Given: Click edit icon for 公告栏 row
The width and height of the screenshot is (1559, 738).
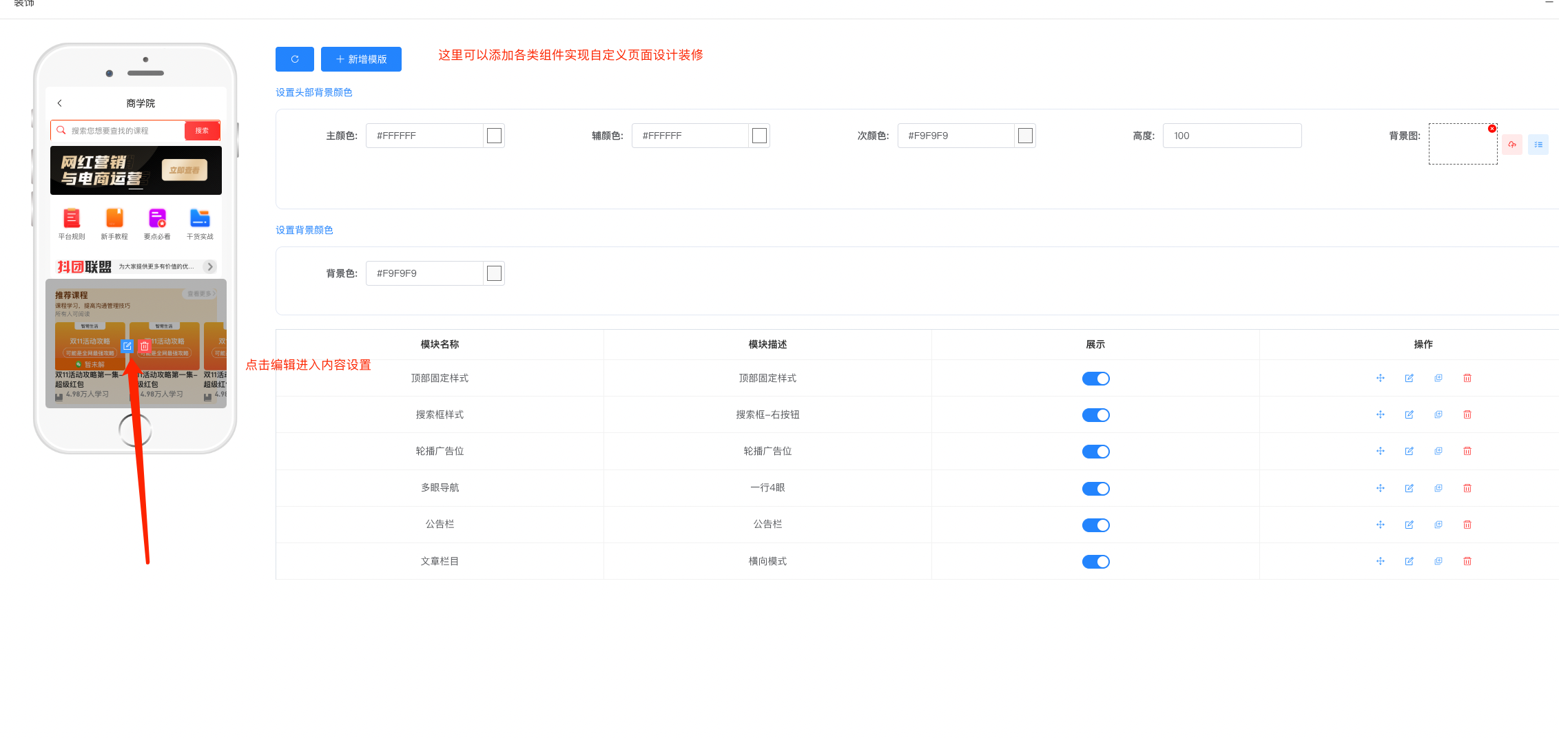Looking at the screenshot, I should tap(1410, 525).
